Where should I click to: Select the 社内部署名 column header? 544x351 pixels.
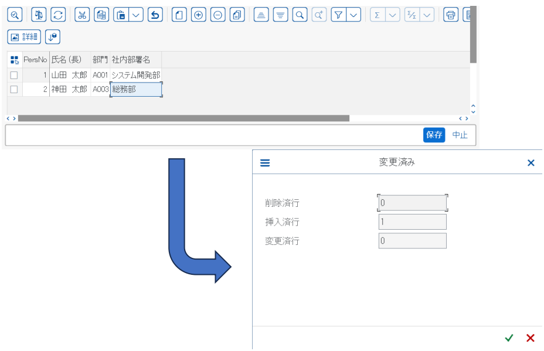tap(135, 60)
